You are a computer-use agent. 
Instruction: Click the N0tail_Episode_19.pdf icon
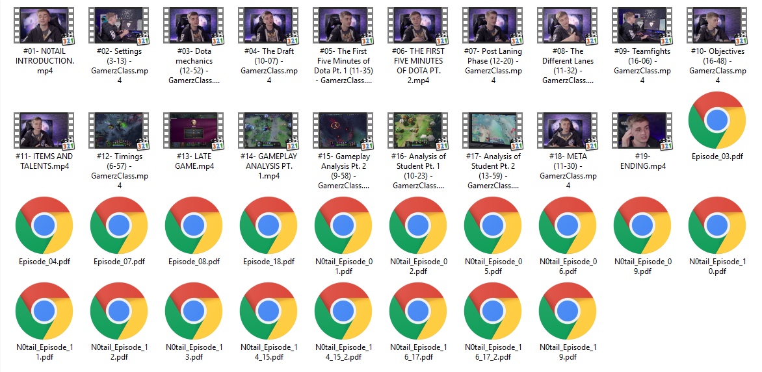tap(568, 311)
